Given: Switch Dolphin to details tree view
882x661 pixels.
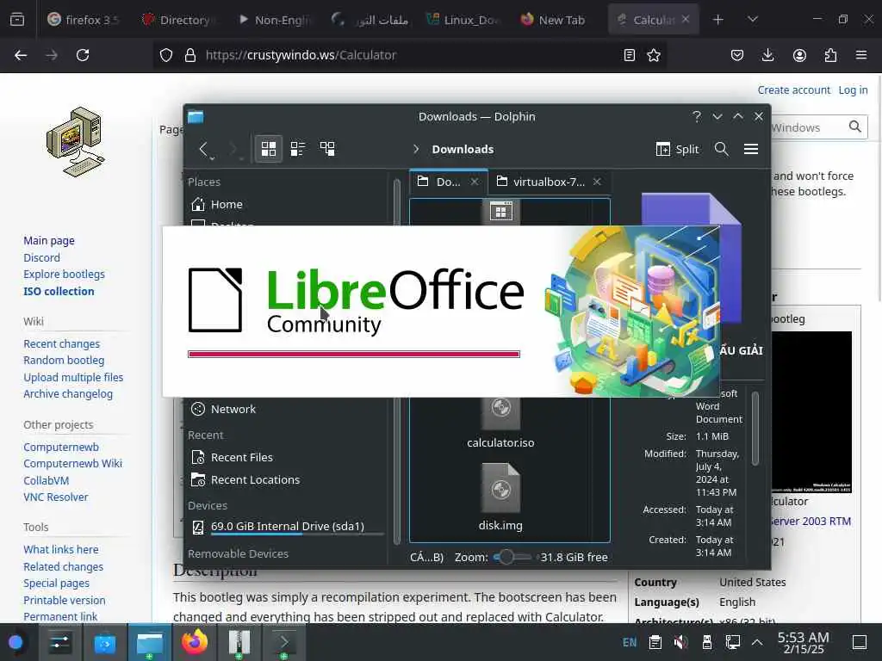Looking at the screenshot, I should click(327, 149).
